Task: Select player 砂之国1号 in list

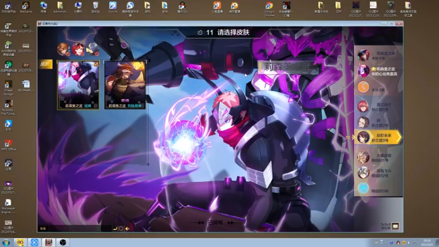Action: (x=378, y=106)
